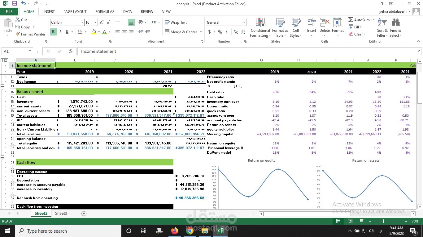Switch to INSERT ribbon tab
This screenshot has width=423, height=237.
pos(49,12)
